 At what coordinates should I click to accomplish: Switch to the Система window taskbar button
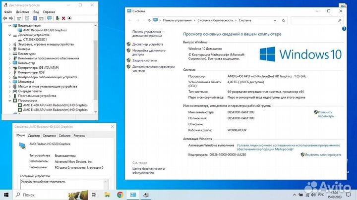coord(133,195)
